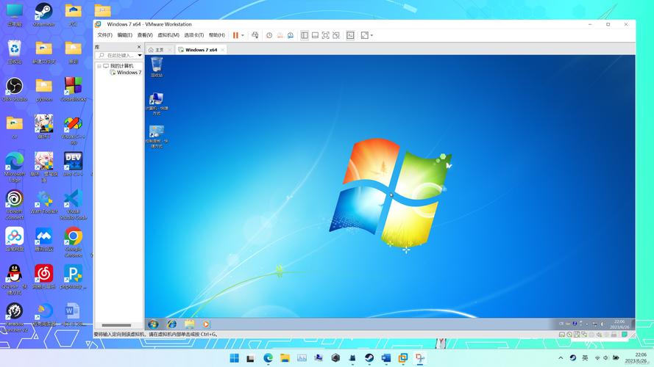Switch to Unity mode
The width and height of the screenshot is (654, 367).
click(x=336, y=35)
